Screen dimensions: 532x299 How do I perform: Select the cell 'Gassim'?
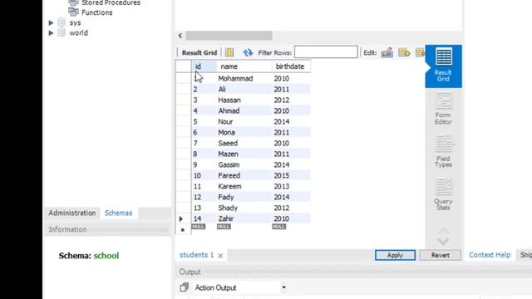244,164
